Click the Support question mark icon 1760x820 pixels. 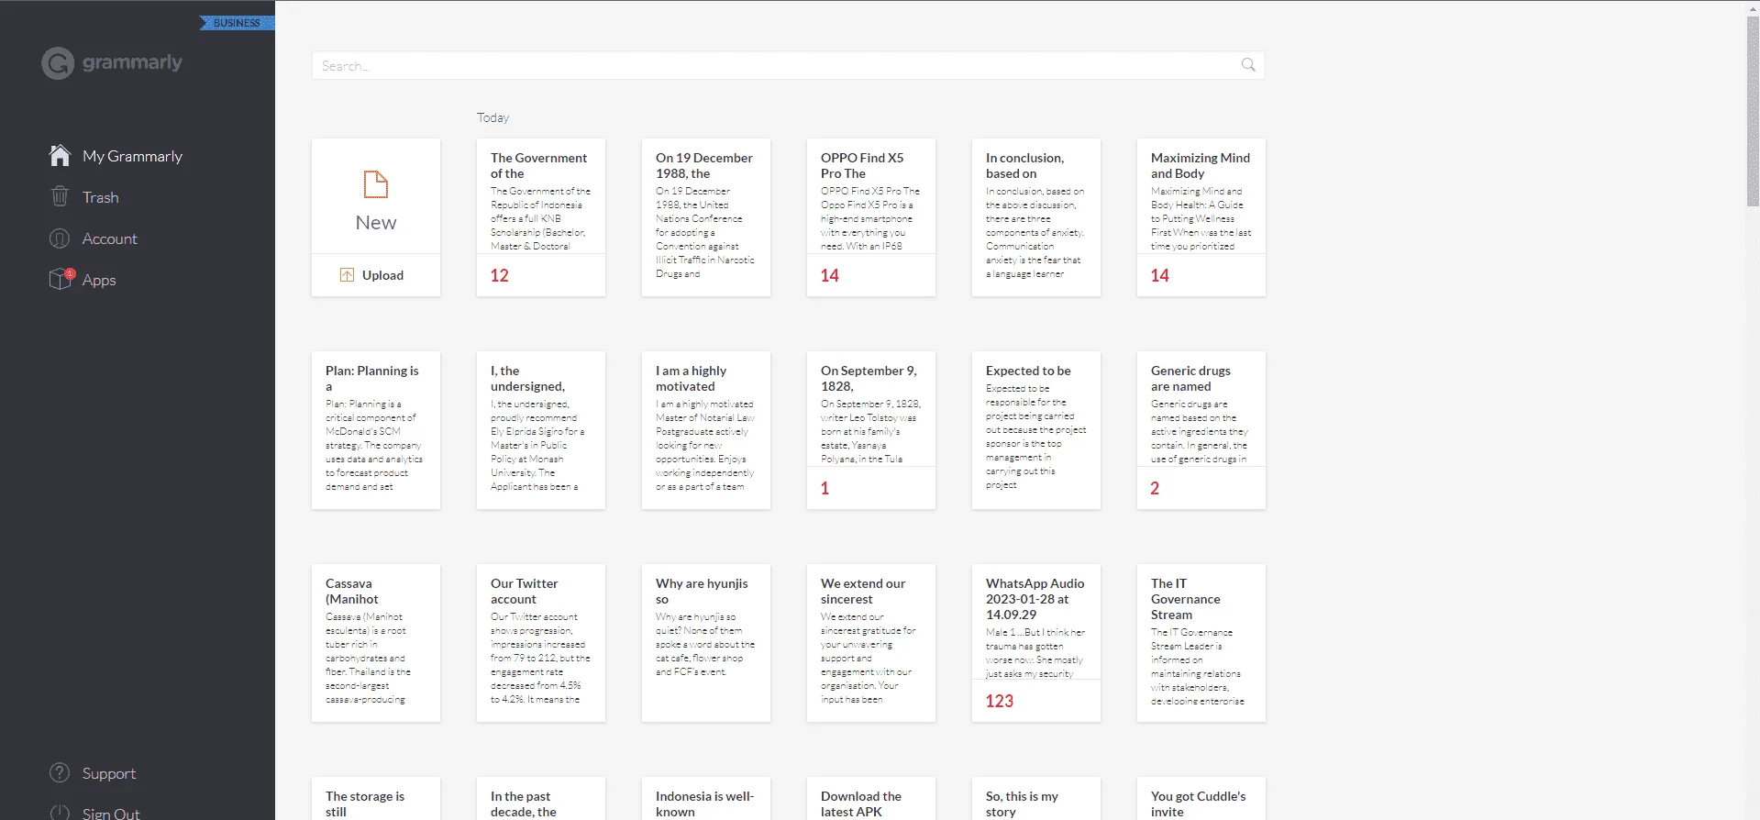pyautogui.click(x=60, y=773)
